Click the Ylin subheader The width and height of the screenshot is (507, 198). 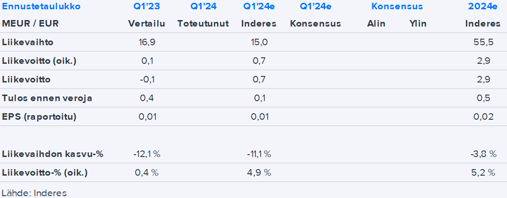418,24
